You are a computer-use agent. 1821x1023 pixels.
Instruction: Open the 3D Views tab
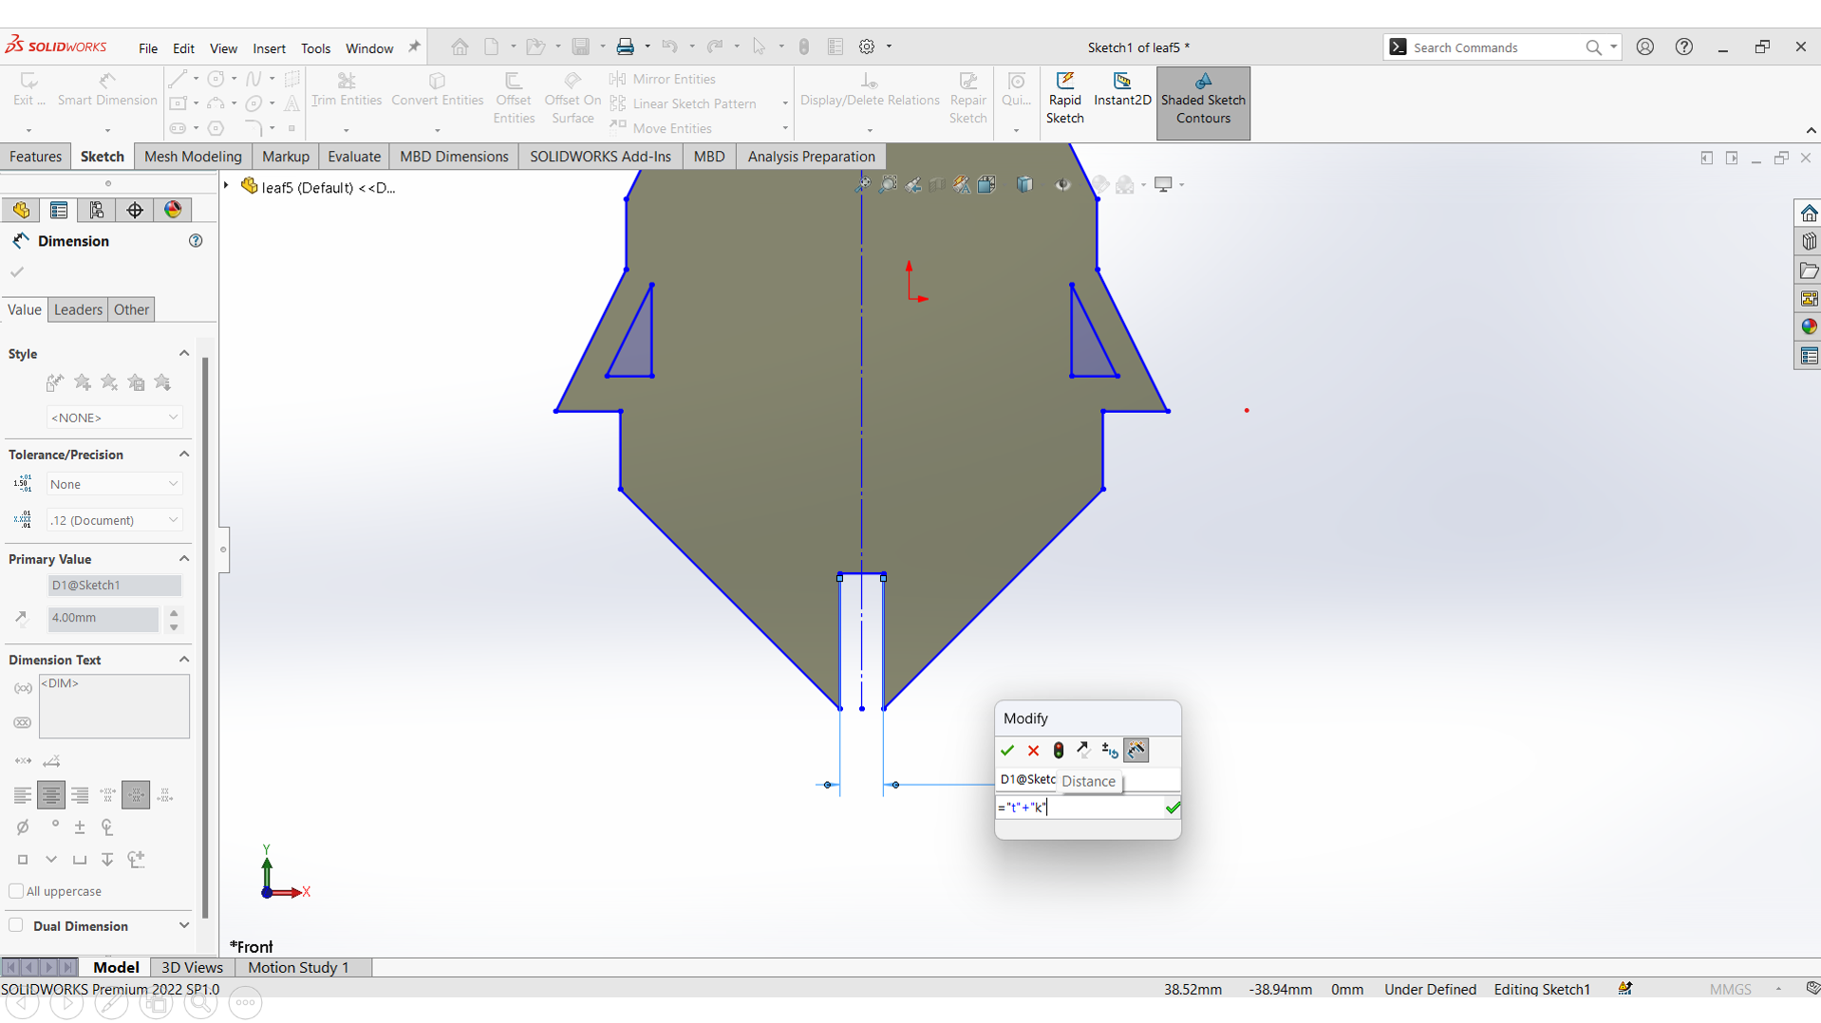pos(192,967)
